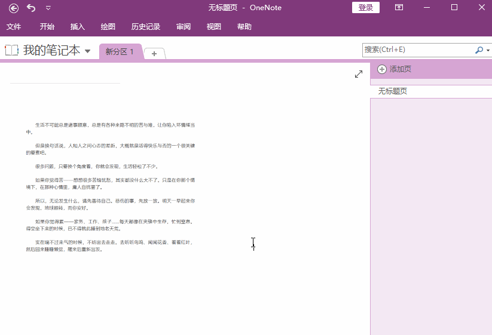Click the paragraph starting 实在喘不过来气的时候
This screenshot has width=492, height=335.
[110, 245]
